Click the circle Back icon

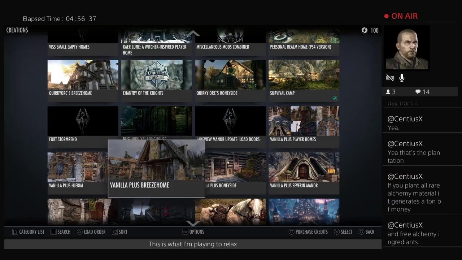(x=361, y=232)
